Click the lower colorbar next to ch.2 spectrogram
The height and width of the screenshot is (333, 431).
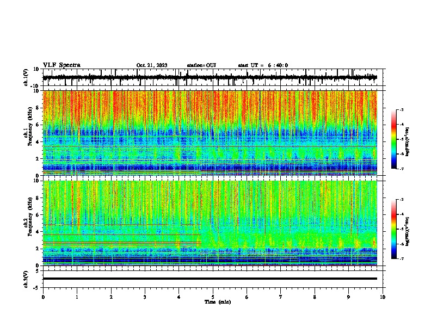[x=394, y=229]
